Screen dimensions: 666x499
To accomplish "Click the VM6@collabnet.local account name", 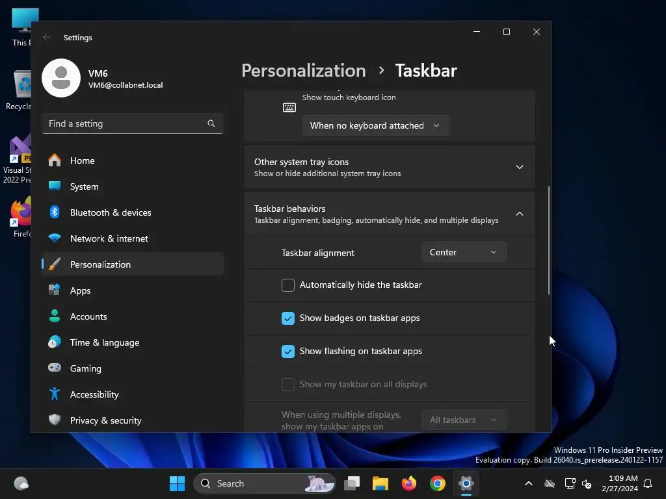I will click(x=126, y=85).
